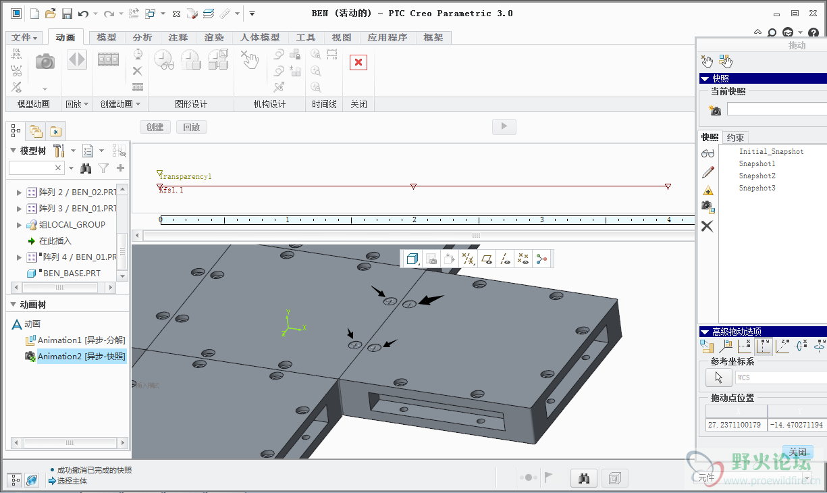Toggle the package move advanced drag option
The height and width of the screenshot is (493, 827).
coord(707,347)
